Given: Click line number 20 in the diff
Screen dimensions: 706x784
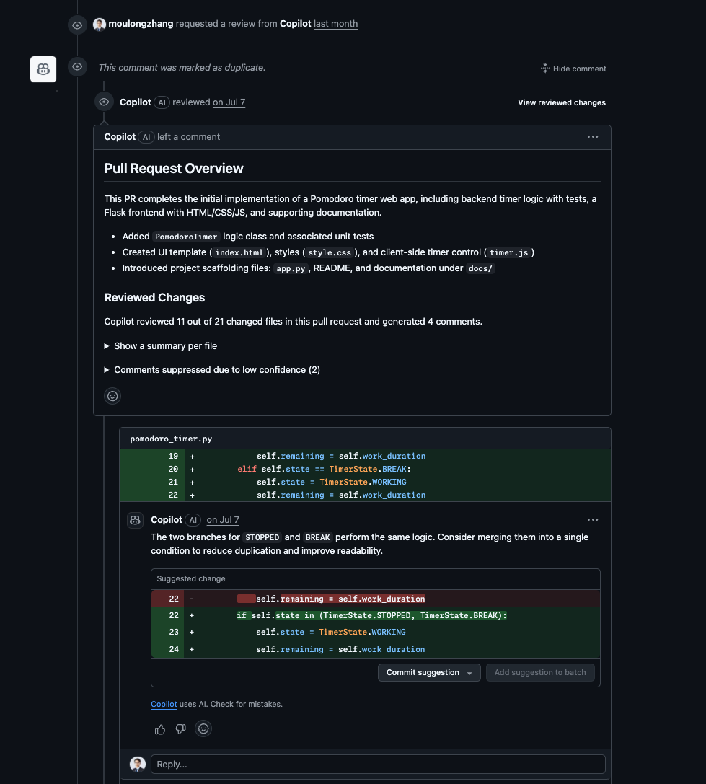Looking at the screenshot, I should point(173,469).
